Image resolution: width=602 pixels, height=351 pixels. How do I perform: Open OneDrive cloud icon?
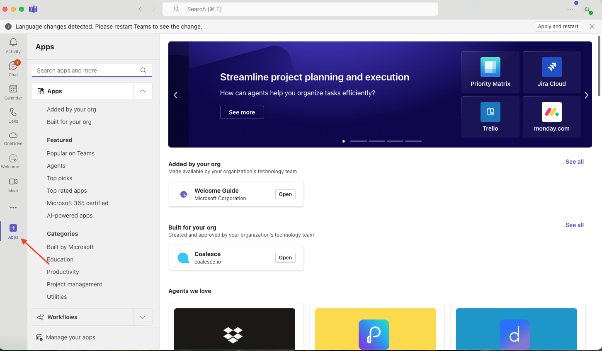pos(13,138)
